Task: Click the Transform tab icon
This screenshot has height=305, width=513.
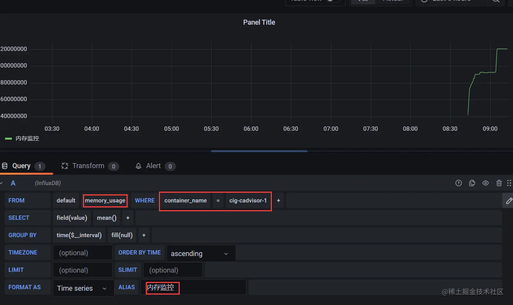Action: 65,166
